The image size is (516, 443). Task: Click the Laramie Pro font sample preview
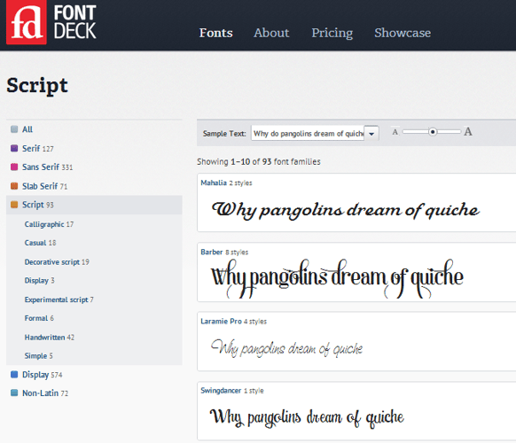tap(286, 348)
